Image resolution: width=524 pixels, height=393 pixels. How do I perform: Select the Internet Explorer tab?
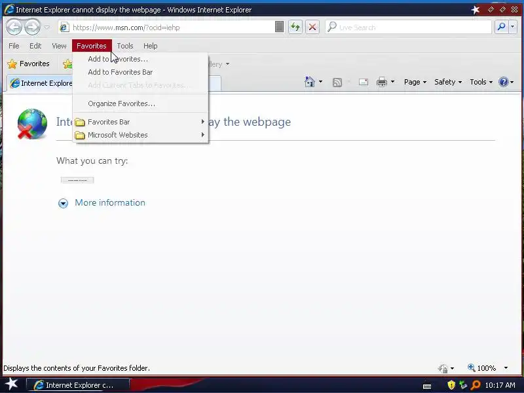(40, 83)
